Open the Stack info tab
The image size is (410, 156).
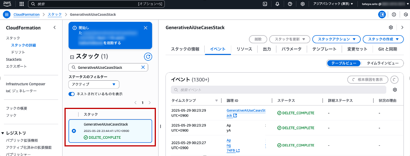pyautogui.click(x=185, y=49)
